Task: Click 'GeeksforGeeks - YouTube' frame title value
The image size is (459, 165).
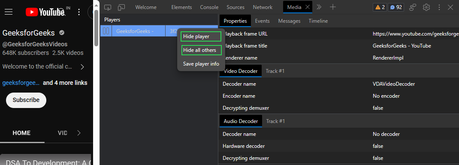Action: (x=402, y=46)
